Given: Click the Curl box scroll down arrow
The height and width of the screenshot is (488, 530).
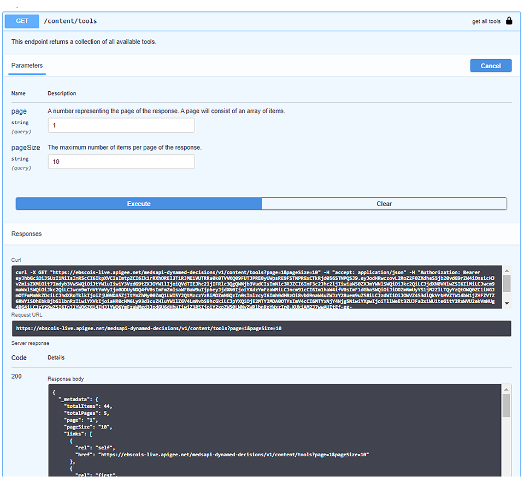Looking at the screenshot, I should click(507, 303).
